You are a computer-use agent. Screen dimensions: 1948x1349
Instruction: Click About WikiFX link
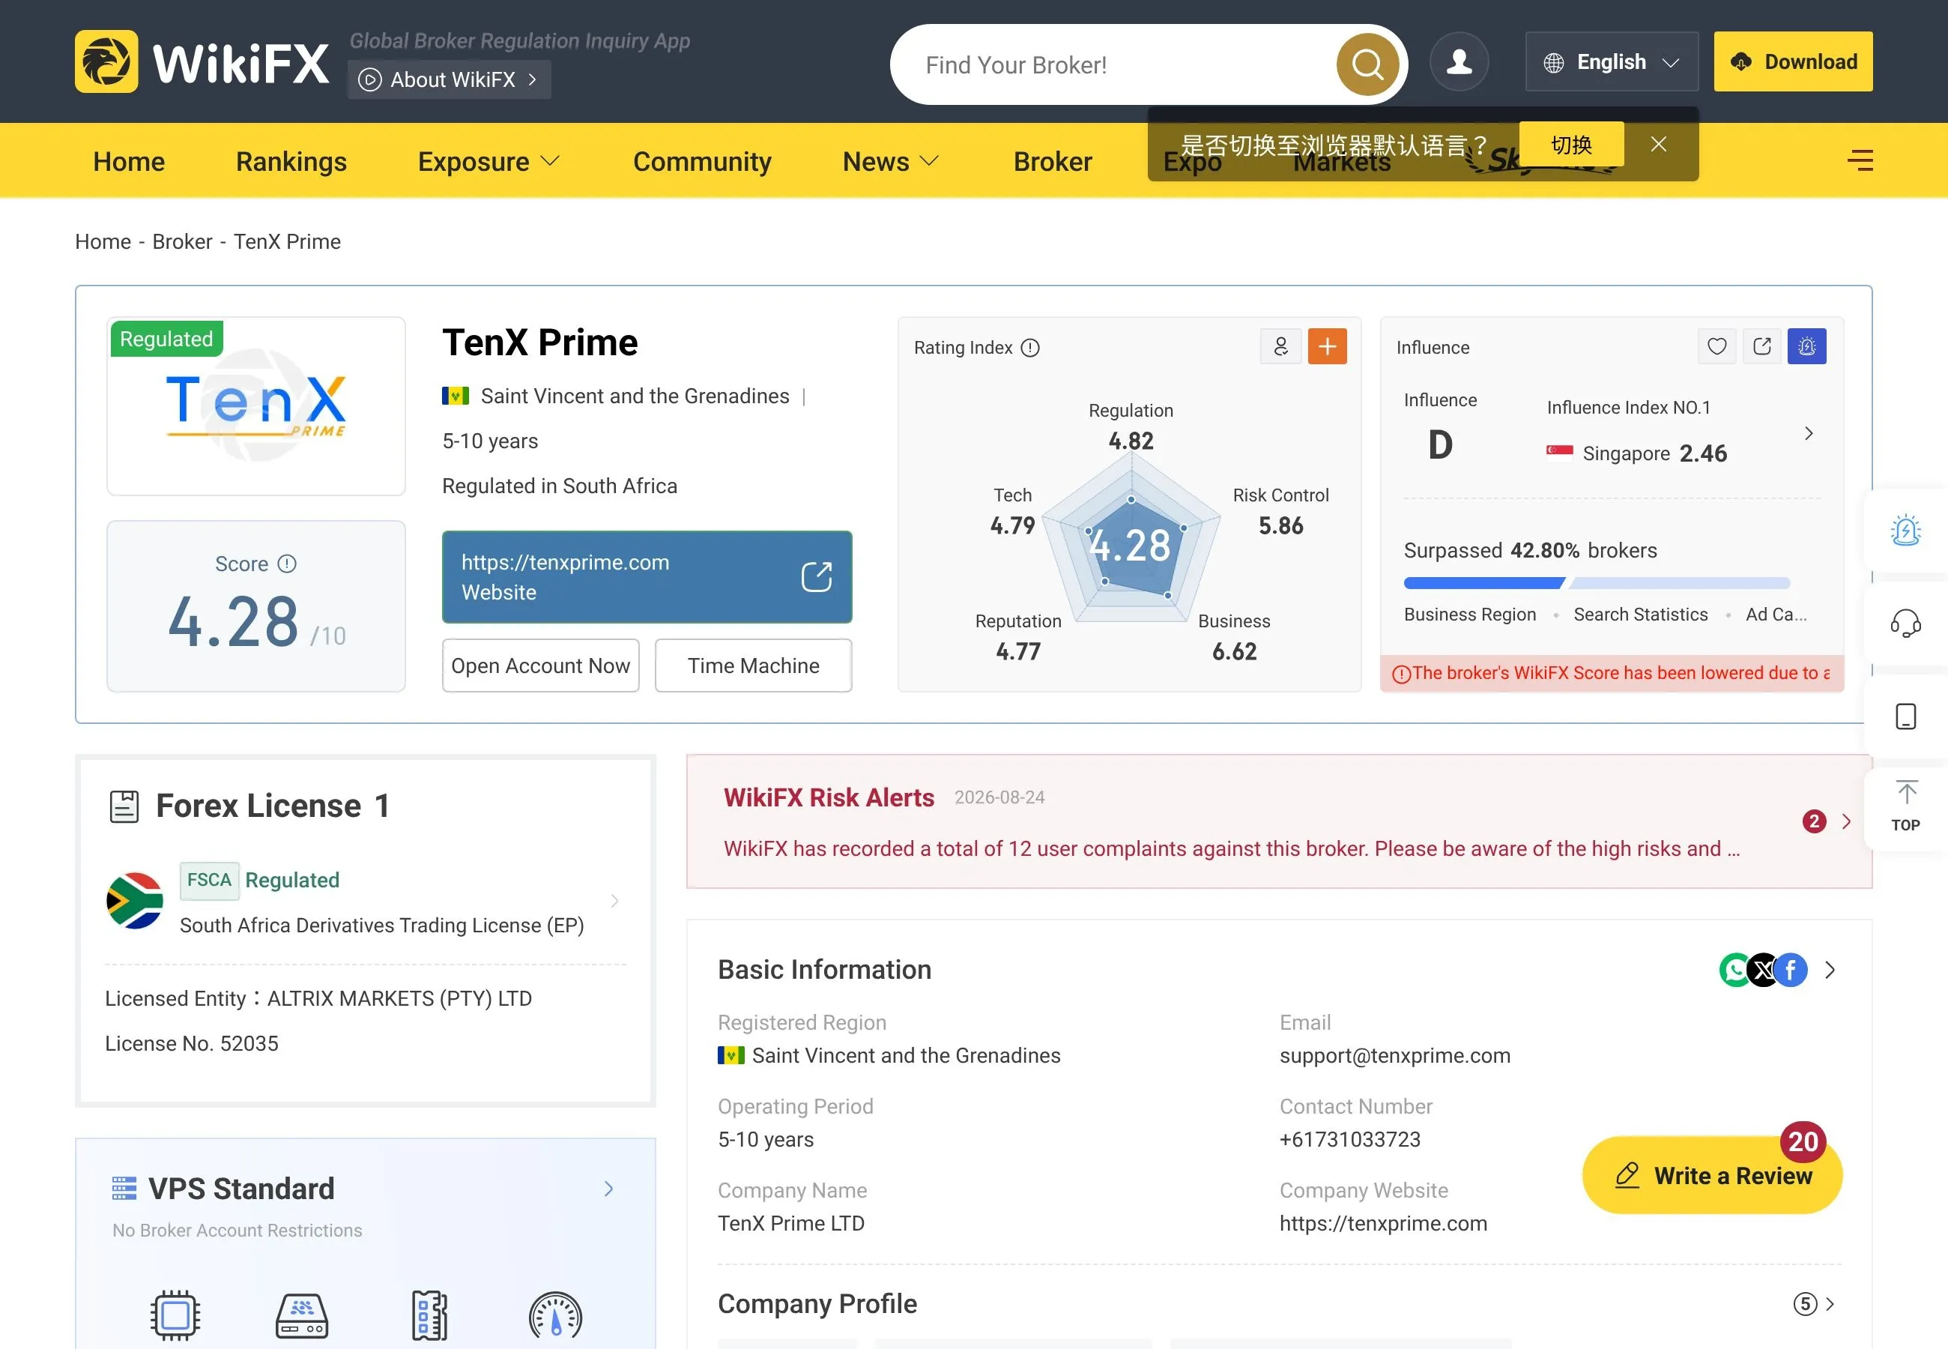tap(450, 79)
